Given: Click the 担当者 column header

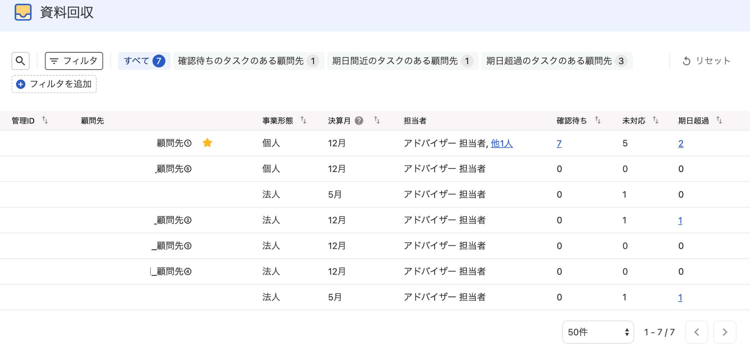Looking at the screenshot, I should coord(415,121).
